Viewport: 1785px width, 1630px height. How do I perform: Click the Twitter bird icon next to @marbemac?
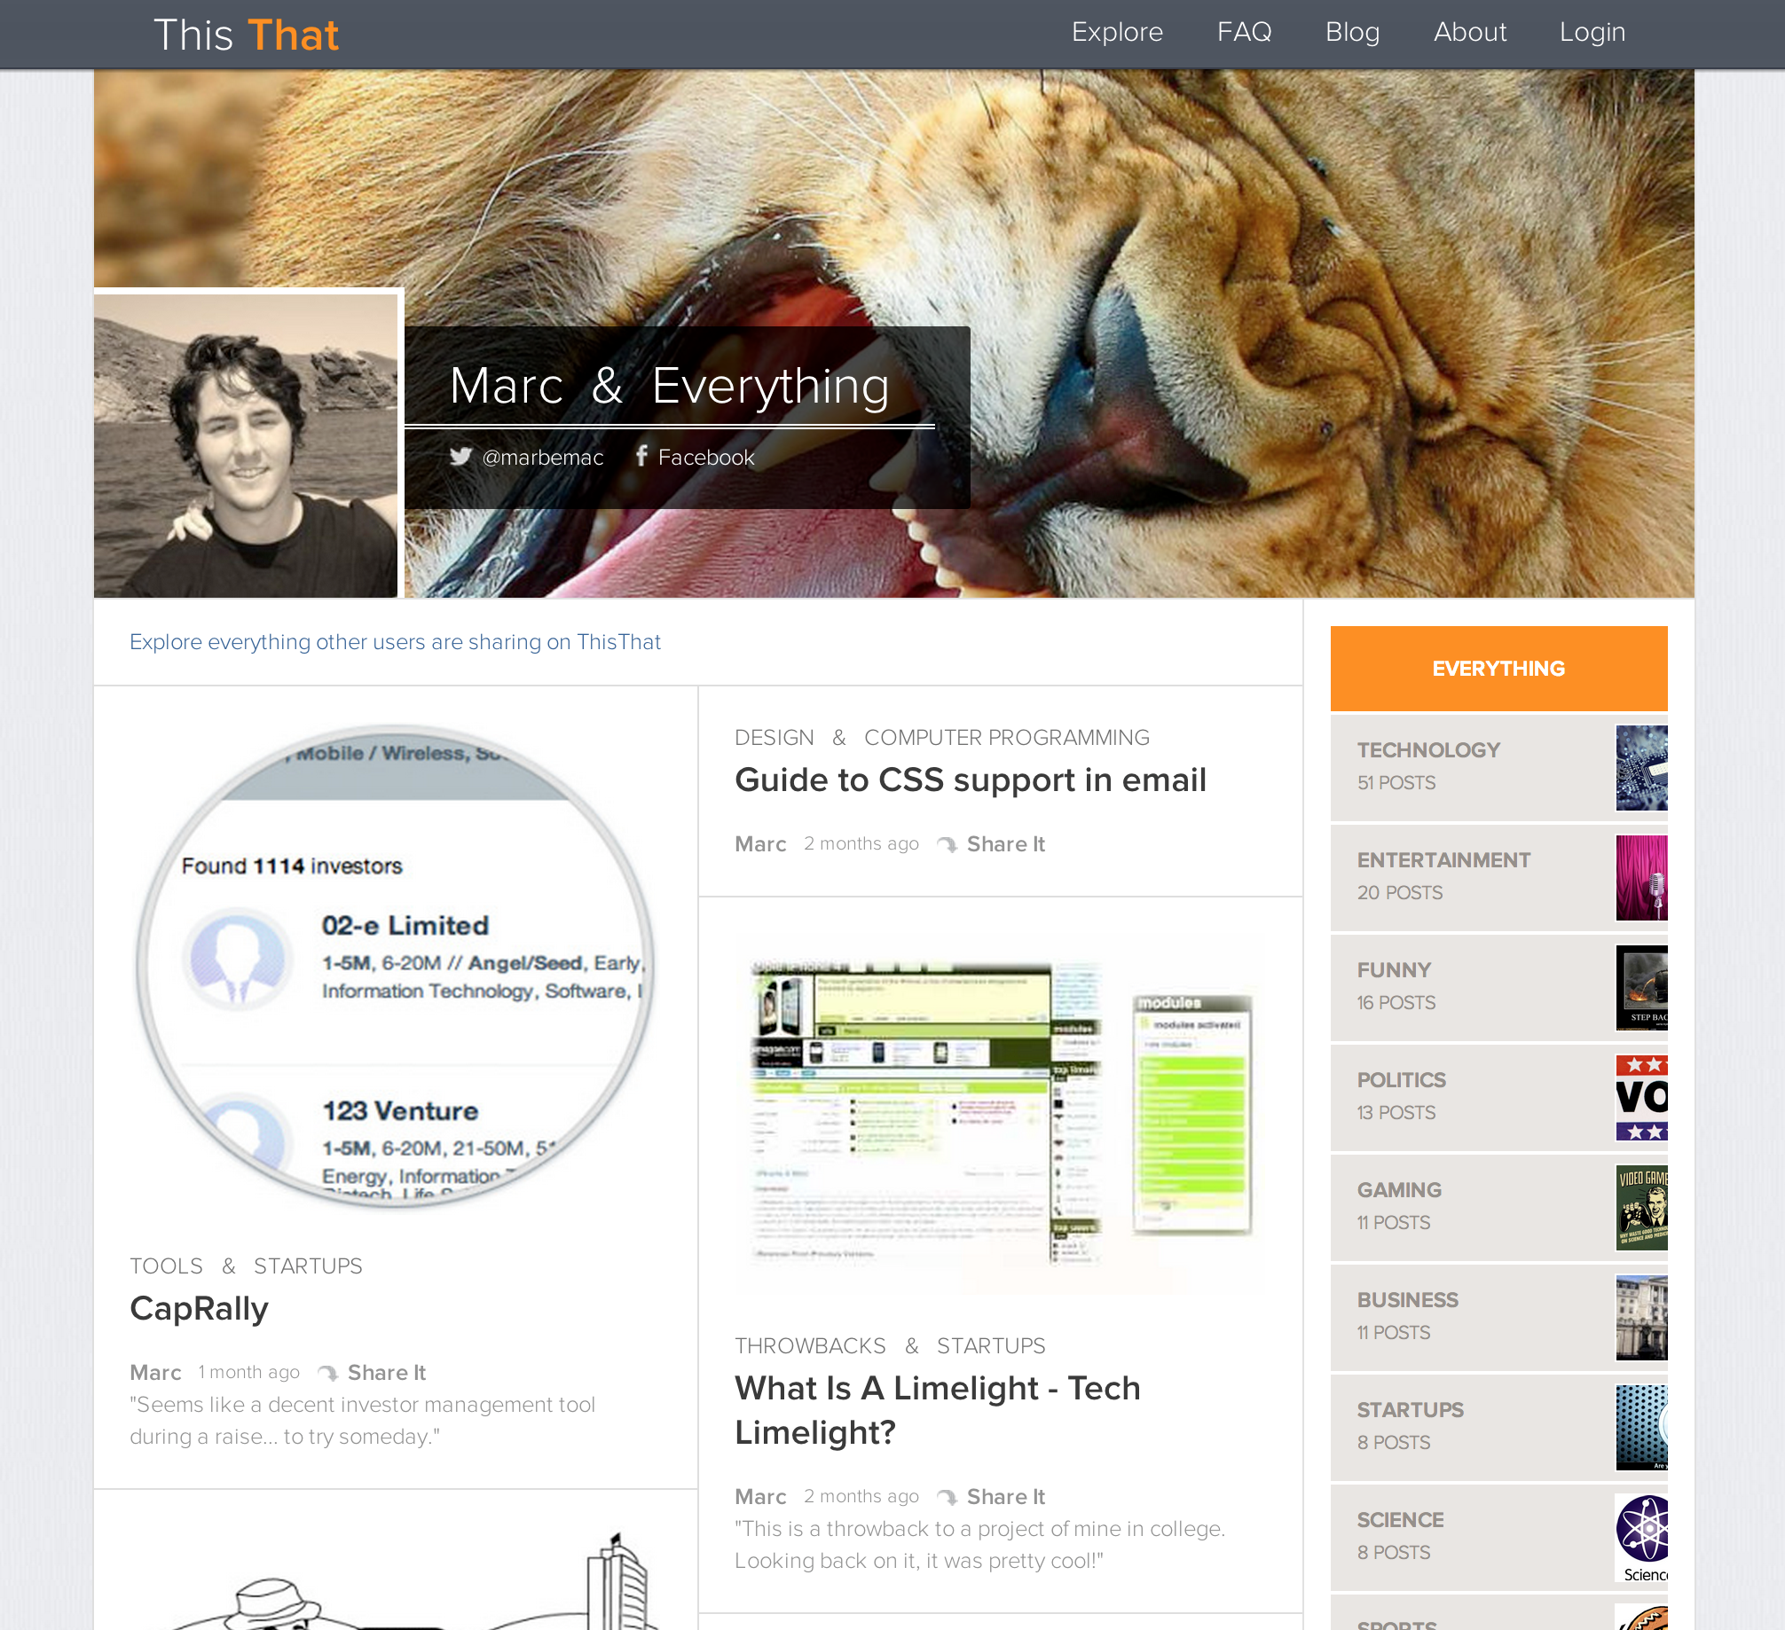pos(460,457)
